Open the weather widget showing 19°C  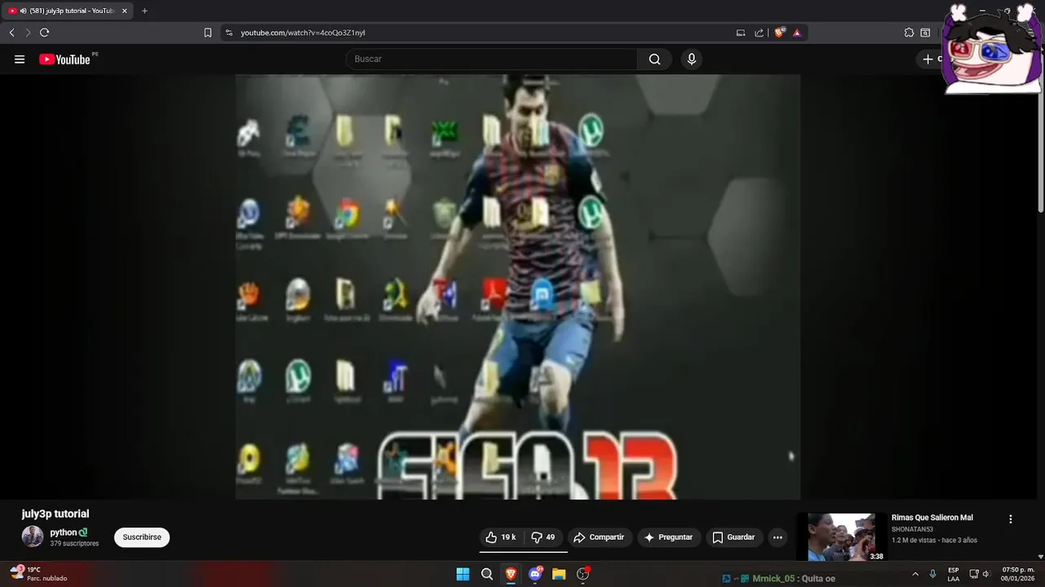(x=39, y=574)
